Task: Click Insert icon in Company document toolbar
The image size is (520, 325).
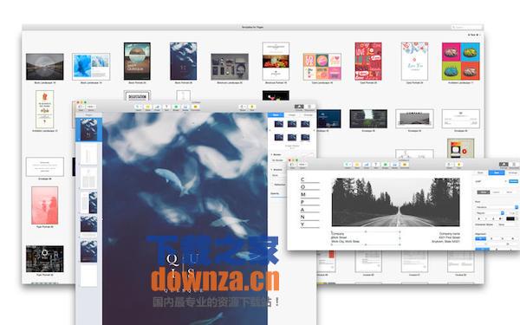Action: coord(348,165)
